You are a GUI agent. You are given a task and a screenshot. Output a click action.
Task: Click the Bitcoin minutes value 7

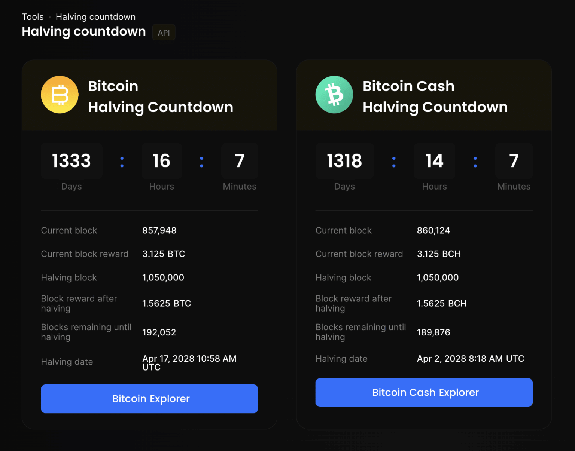240,161
